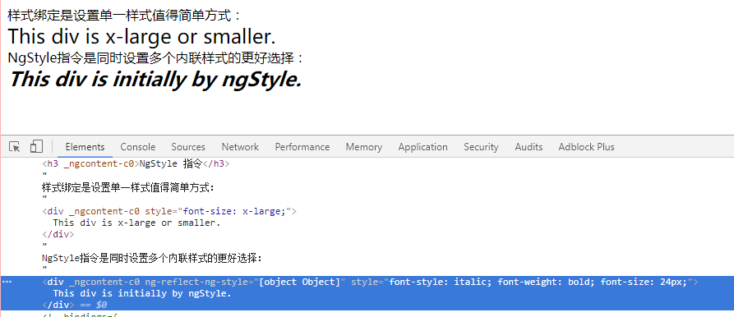The width and height of the screenshot is (734, 317).
Task: Activate the inspect element picker icon
Action: (x=15, y=147)
